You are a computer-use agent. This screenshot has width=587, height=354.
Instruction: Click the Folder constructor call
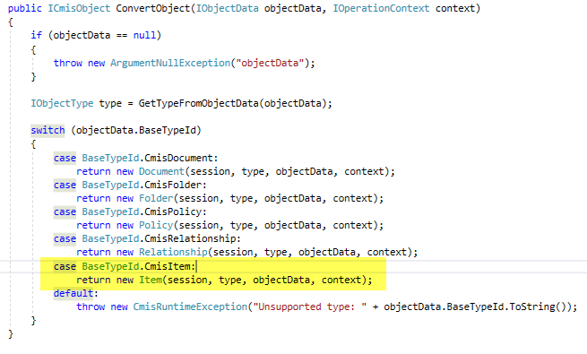pos(156,198)
